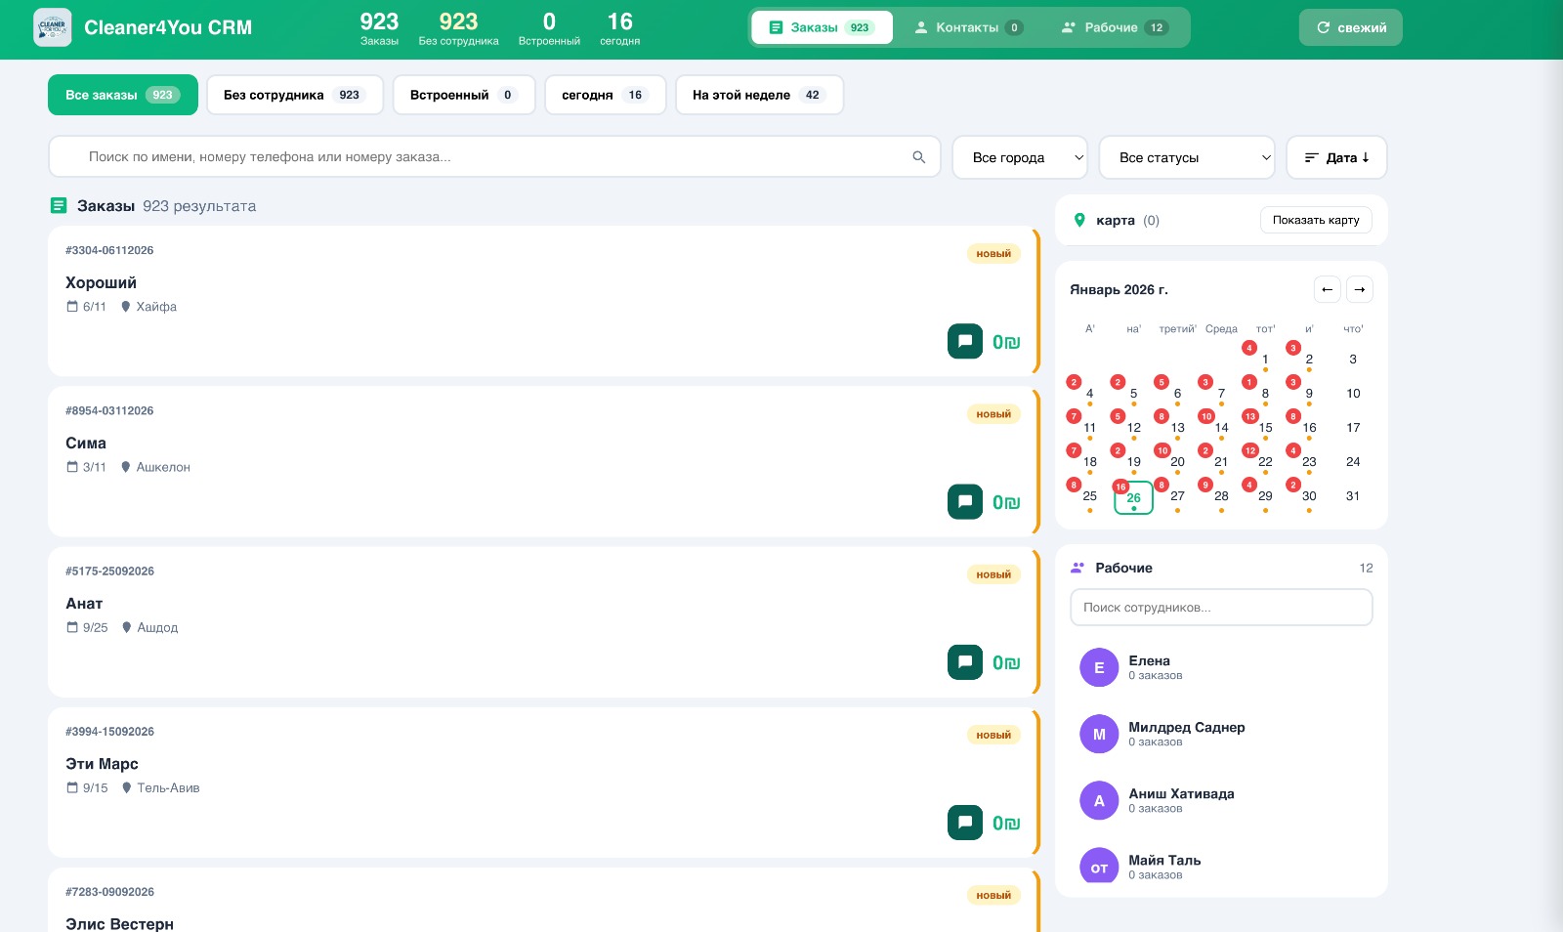Click the calendar icon next to 9/25
1563x932 pixels.
click(x=71, y=627)
